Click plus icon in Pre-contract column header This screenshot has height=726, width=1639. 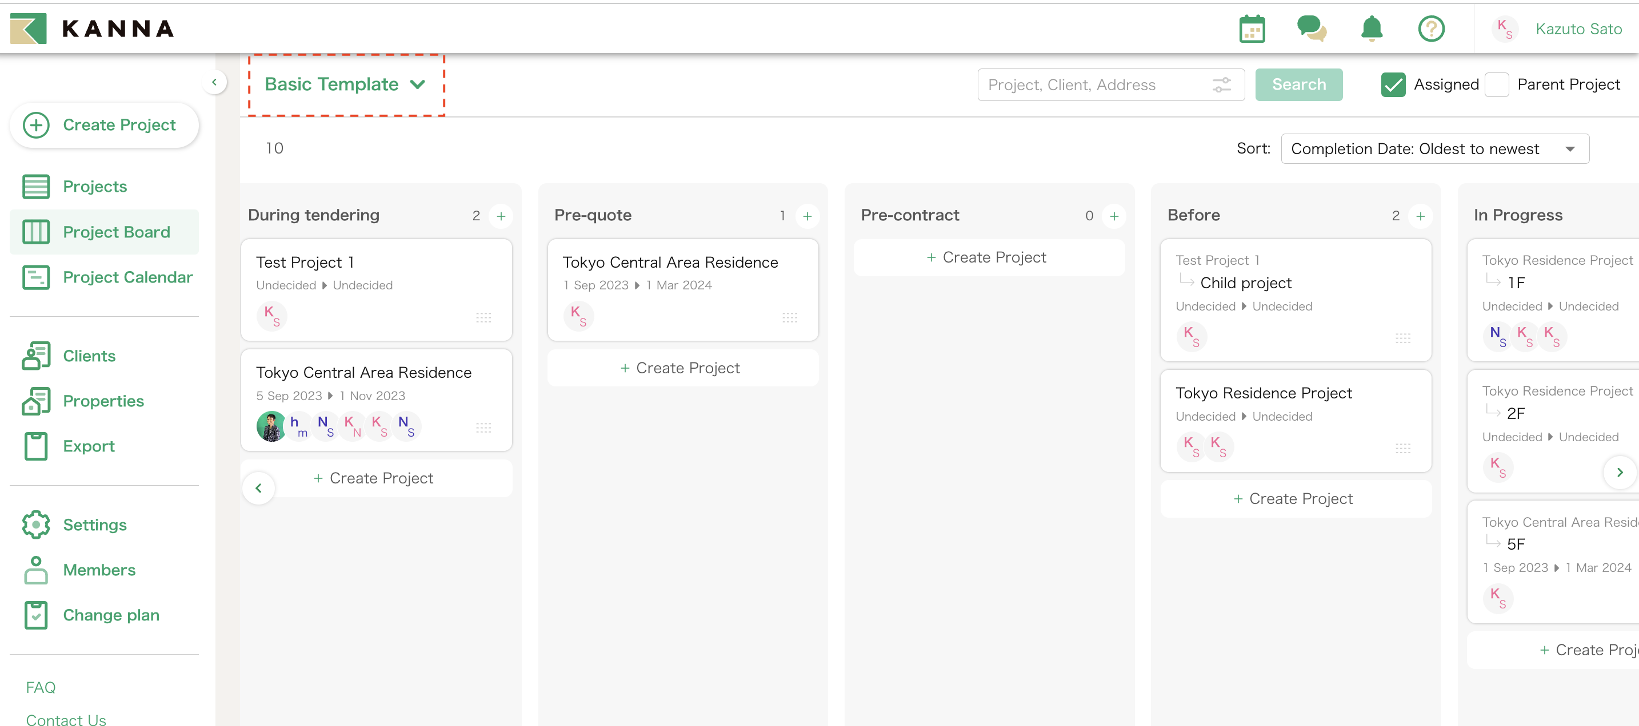point(1113,216)
